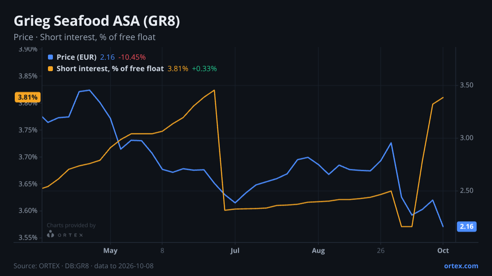Click the -10.45% price change value
The width and height of the screenshot is (492, 276).
[132, 57]
